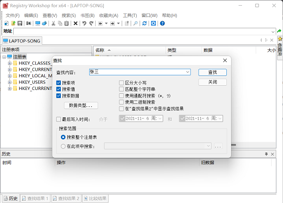Uncheck the 搜索值 checkbox
The width and height of the screenshot is (283, 203).
(58, 89)
